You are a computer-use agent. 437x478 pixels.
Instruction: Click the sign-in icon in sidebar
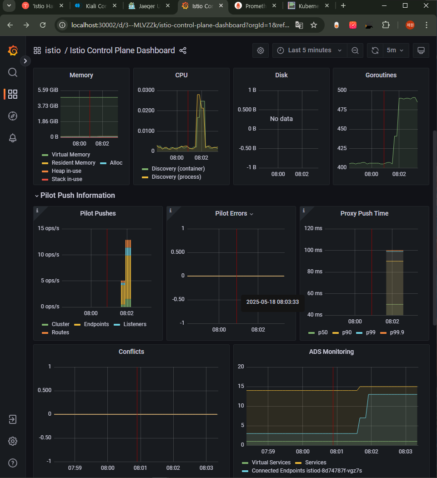(13, 419)
